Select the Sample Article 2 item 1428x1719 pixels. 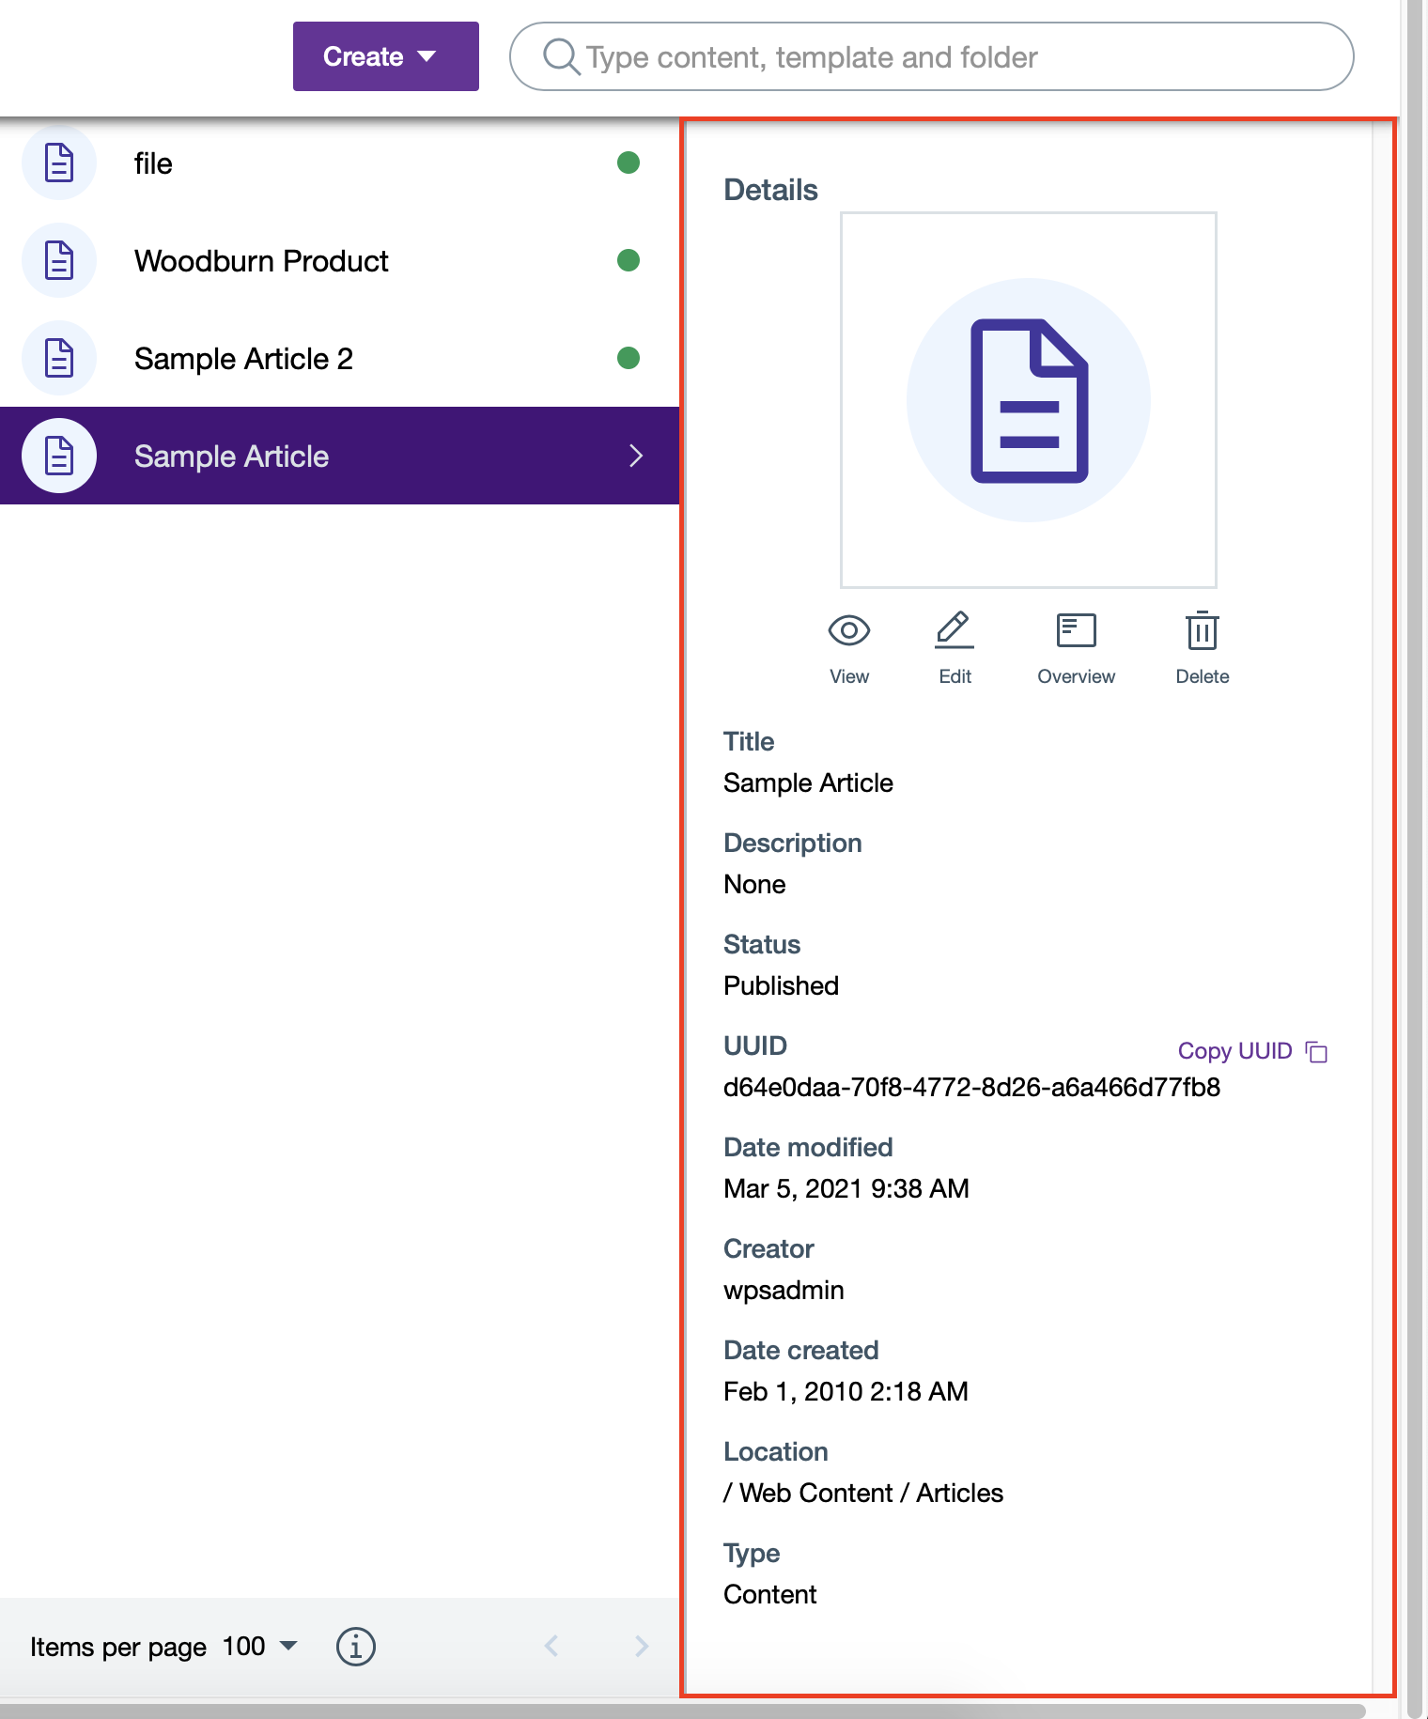pos(339,358)
